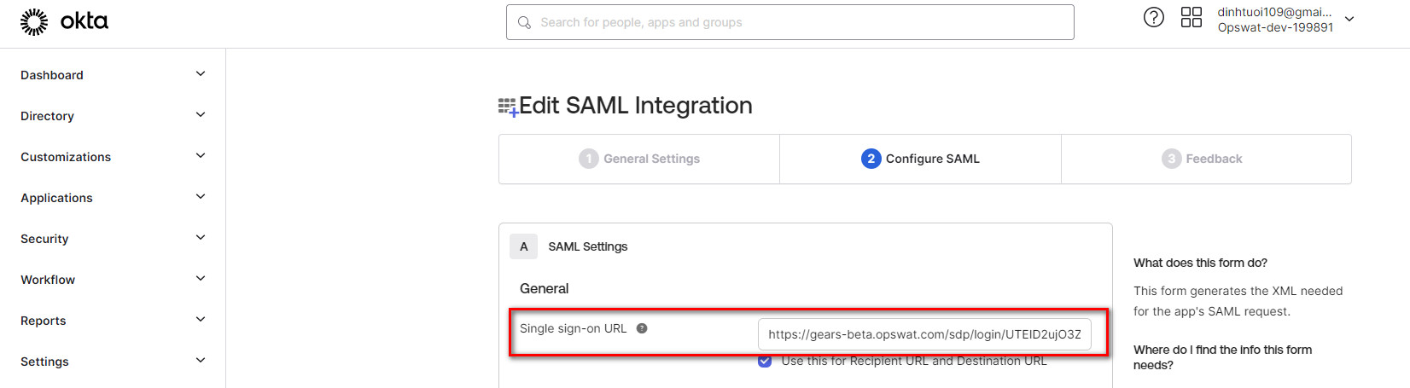Click the Single sign-on URL field

click(x=923, y=334)
